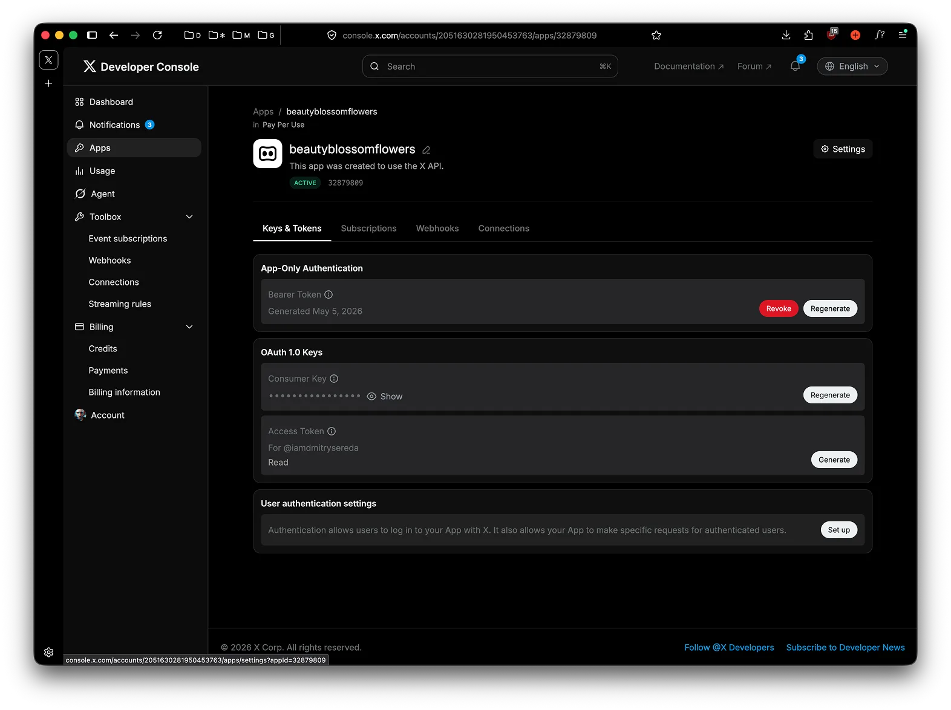
Task: Open Payments under Billing
Action: [x=108, y=370]
